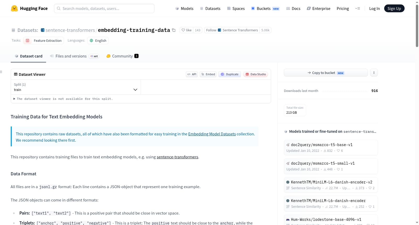Go to Datasets in top navigation
Image resolution: width=419 pixels, height=225 pixels.
210,8
